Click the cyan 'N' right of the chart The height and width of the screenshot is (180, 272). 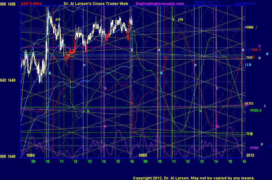(x=267, y=54)
